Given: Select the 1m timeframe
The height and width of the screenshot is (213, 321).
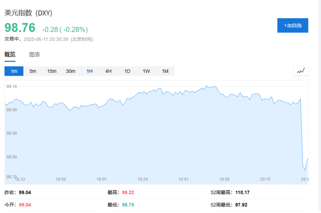Looking at the screenshot, I should pos(14,71).
